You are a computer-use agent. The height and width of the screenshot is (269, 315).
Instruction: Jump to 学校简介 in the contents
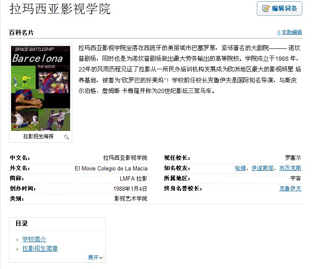pos(34,240)
